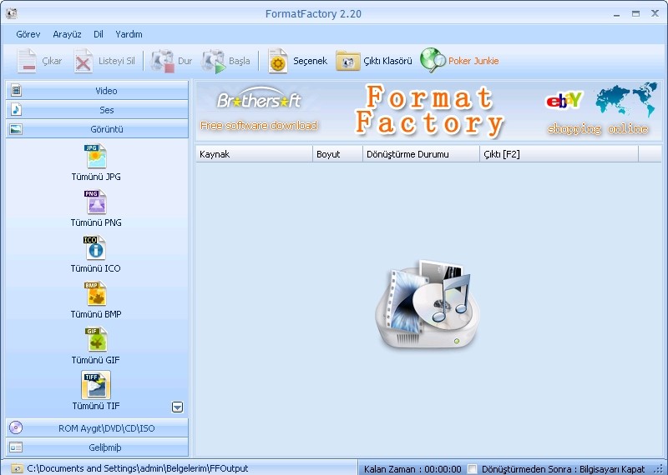Select the Tümünü GIF conversion icon
668x475 pixels.
pos(96,339)
